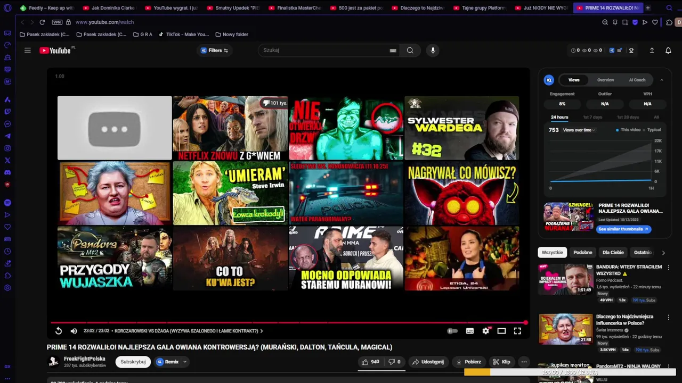Screen dimensions: 682x383
Task: Open options for BANDURA video
Action: click(669, 268)
